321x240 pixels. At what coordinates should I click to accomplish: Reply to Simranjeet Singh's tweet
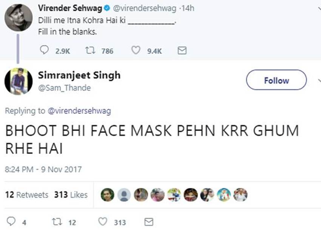pos(12,222)
